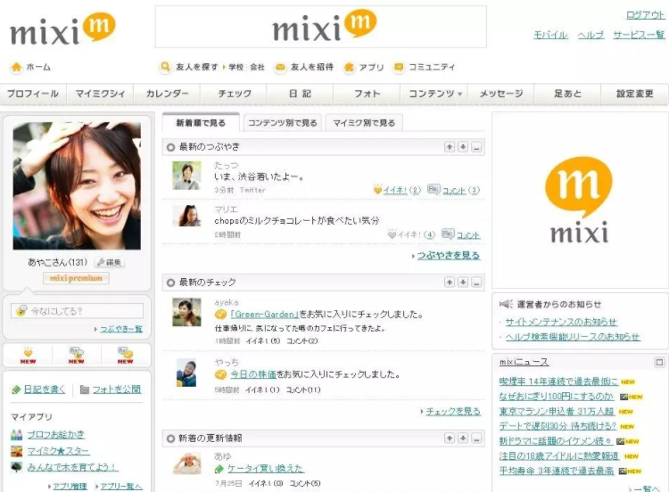Click the つぶやき一覧 link

point(121,329)
